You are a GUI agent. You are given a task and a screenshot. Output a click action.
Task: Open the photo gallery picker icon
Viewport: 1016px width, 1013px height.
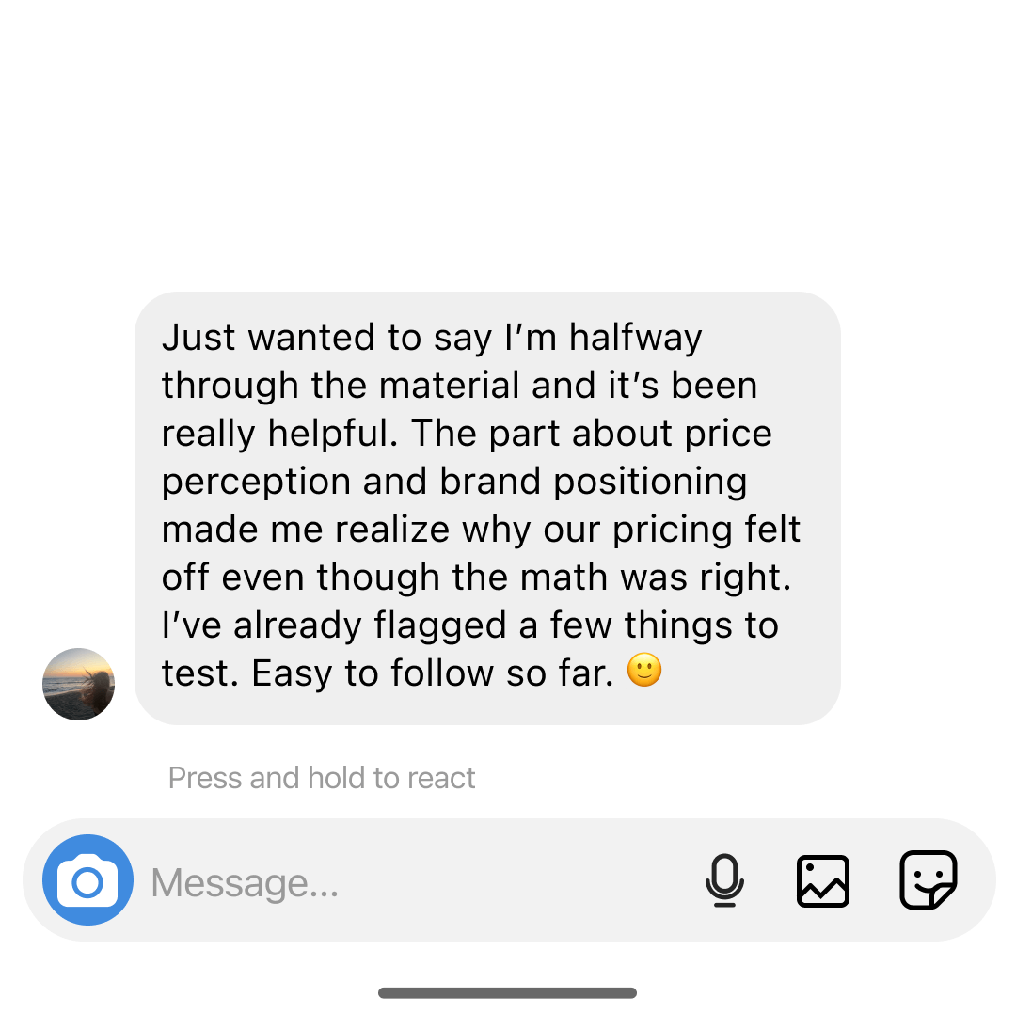pos(823,880)
